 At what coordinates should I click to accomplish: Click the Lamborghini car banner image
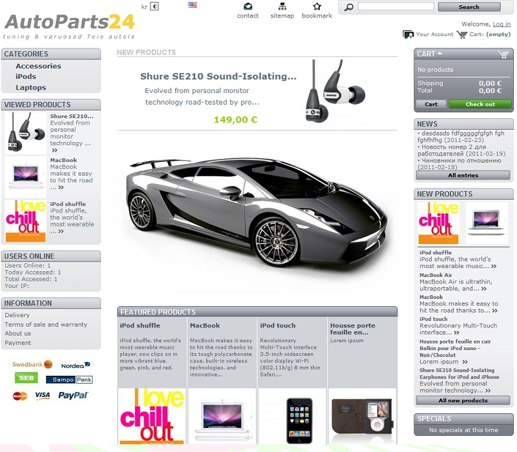[x=257, y=212]
